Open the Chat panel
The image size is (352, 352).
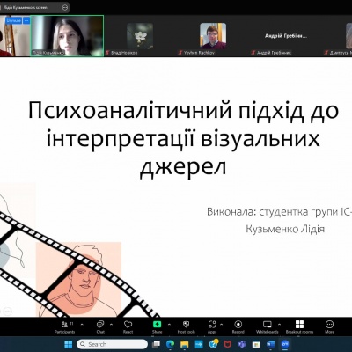coord(100,327)
